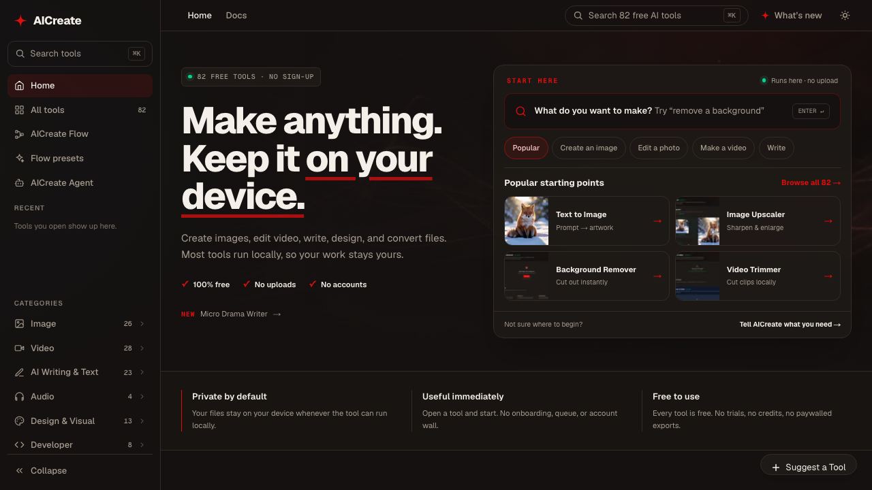The image size is (872, 490).
Task: Click the AICreate Flow icon
Action: coord(19,134)
